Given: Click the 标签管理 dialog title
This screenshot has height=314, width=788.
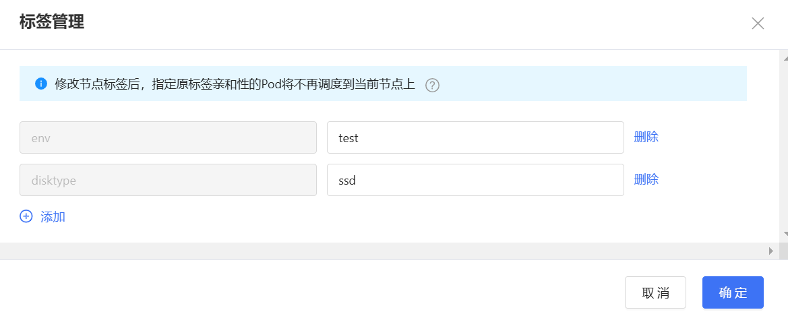Looking at the screenshot, I should coord(52,22).
